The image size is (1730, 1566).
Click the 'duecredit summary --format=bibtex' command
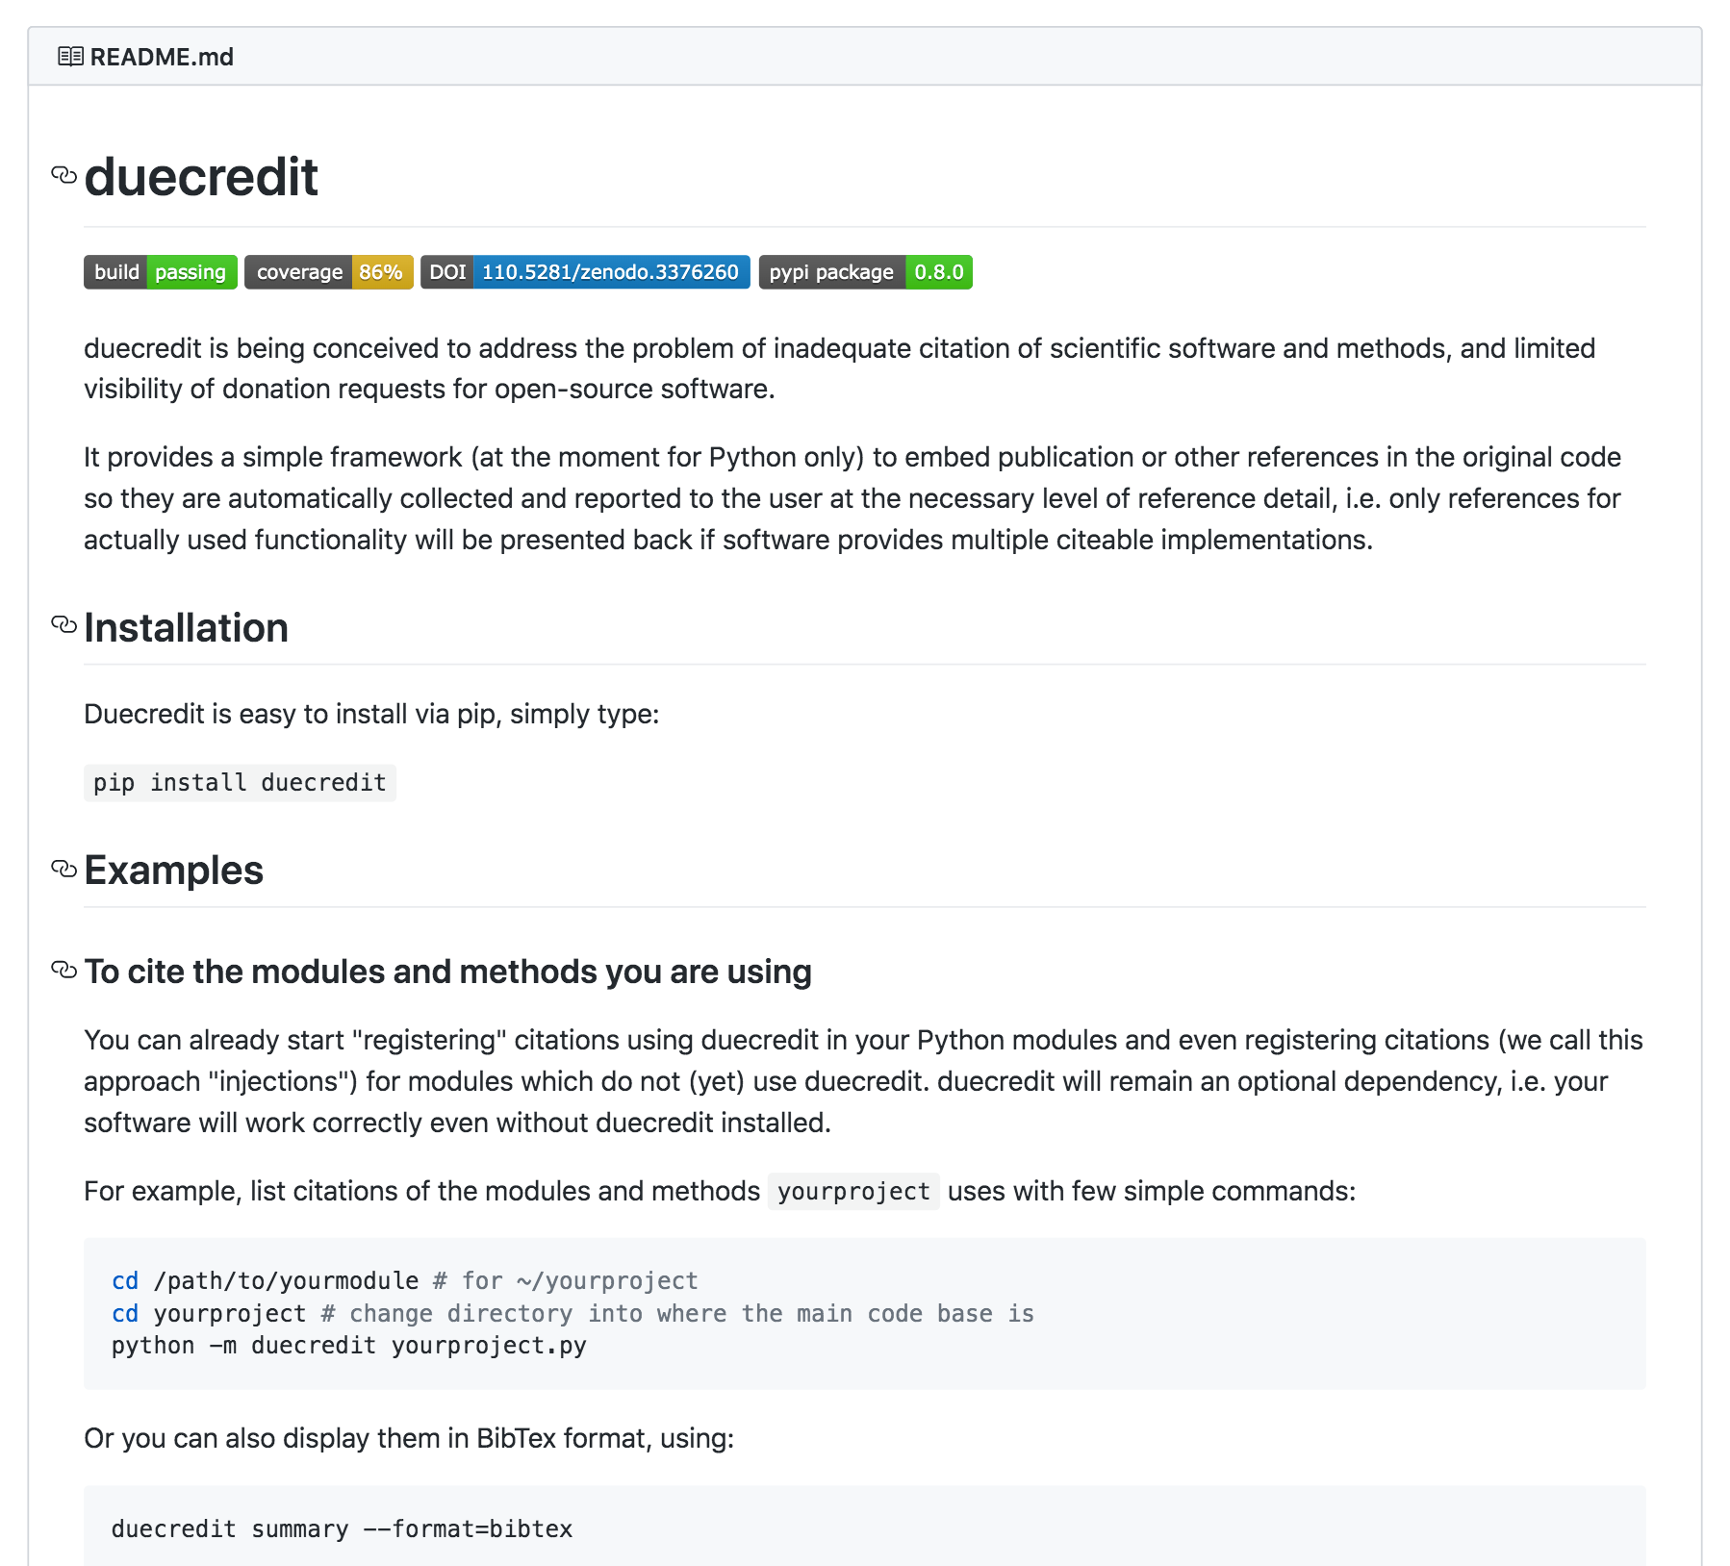click(x=342, y=1529)
